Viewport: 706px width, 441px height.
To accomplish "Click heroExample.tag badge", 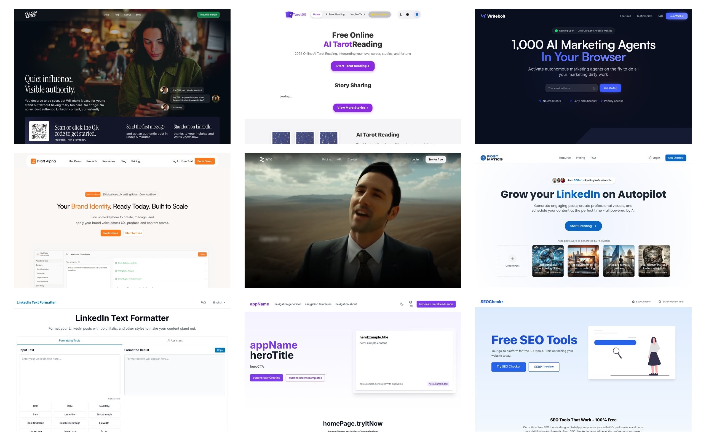I will coord(438,384).
